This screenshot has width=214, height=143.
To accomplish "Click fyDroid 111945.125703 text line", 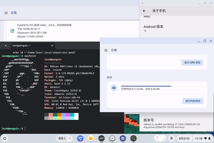I will pos(30,37).
